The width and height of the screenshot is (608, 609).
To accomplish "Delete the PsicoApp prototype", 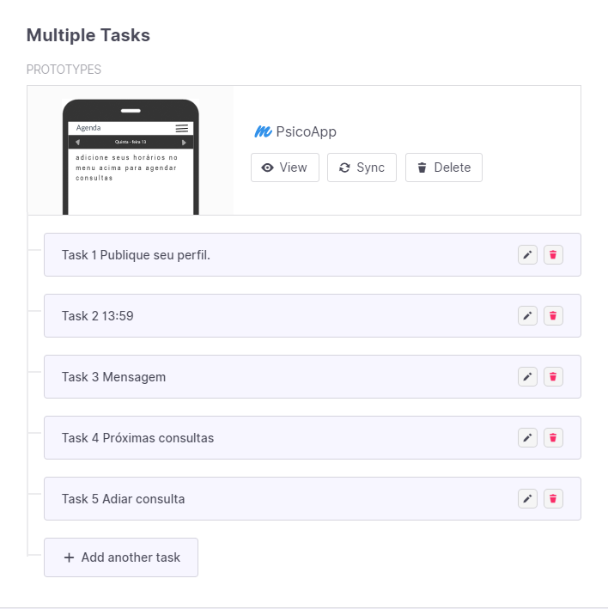I will pos(443,167).
